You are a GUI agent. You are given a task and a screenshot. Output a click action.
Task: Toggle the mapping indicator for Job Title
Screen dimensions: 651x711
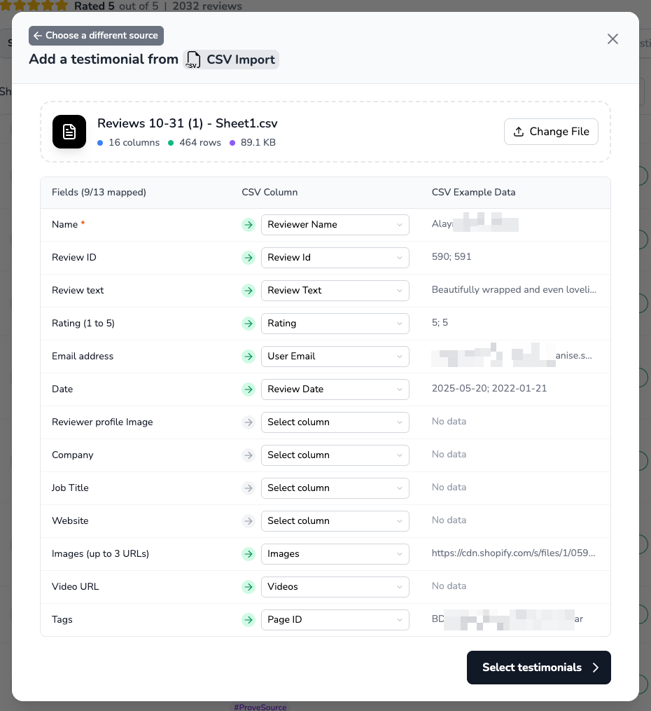tap(248, 488)
